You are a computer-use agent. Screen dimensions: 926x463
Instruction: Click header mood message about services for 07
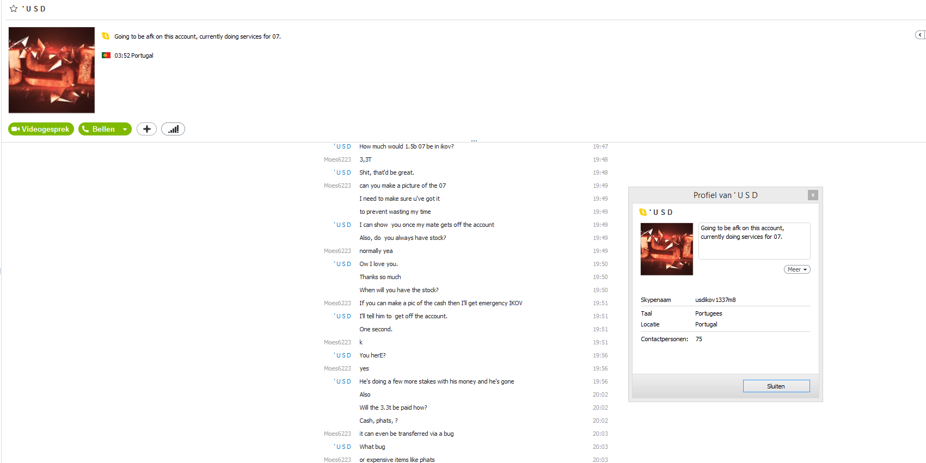click(198, 36)
